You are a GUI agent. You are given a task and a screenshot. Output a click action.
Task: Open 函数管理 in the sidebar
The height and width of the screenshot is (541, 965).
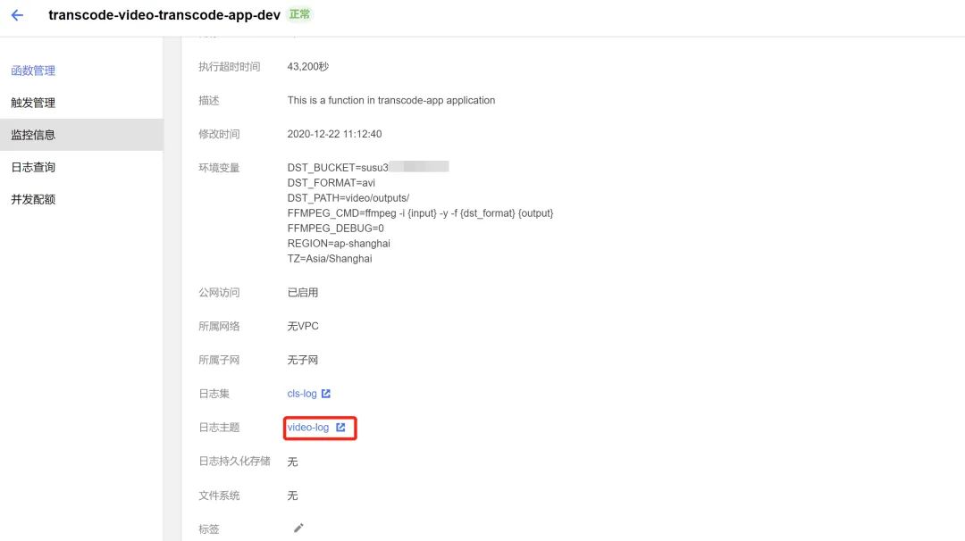point(33,71)
